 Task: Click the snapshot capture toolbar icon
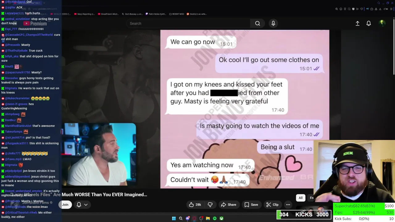pos(349,9)
